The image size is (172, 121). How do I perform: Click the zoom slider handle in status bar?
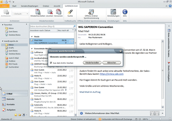pos(160,119)
